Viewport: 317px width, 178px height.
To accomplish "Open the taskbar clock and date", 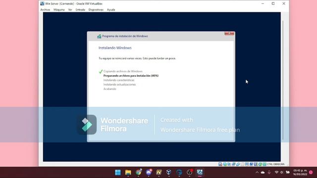I will pyautogui.click(x=300, y=173).
